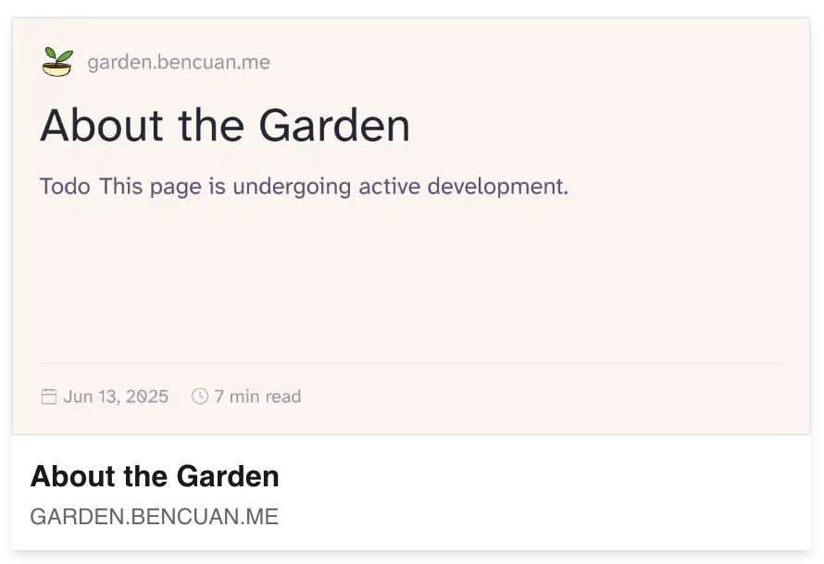This screenshot has height=564, width=824.
Task: Click the sprout plant logo icon
Action: 57,62
